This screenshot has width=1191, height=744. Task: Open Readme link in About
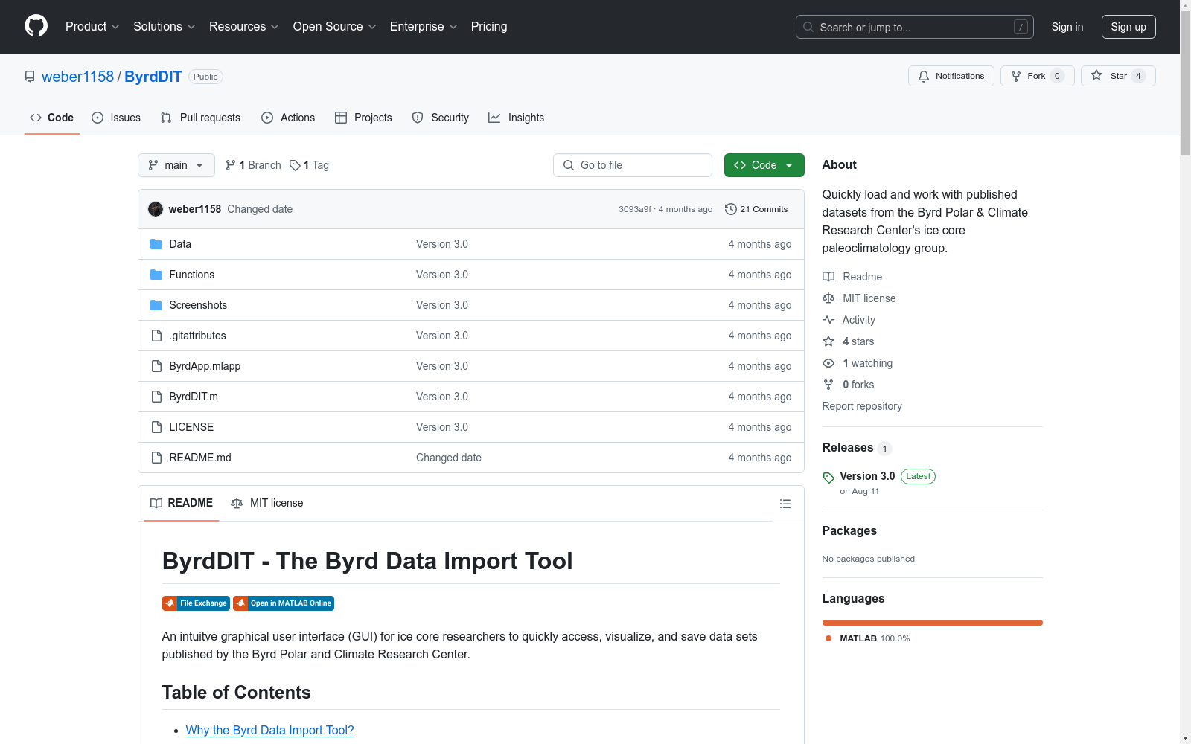coord(852,277)
